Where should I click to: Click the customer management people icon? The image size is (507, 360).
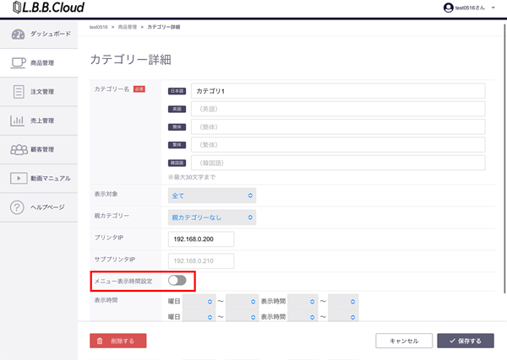point(19,149)
